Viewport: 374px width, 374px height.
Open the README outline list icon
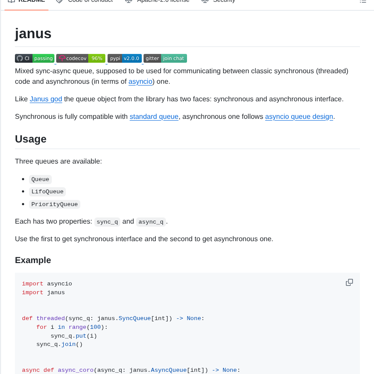point(363,1)
